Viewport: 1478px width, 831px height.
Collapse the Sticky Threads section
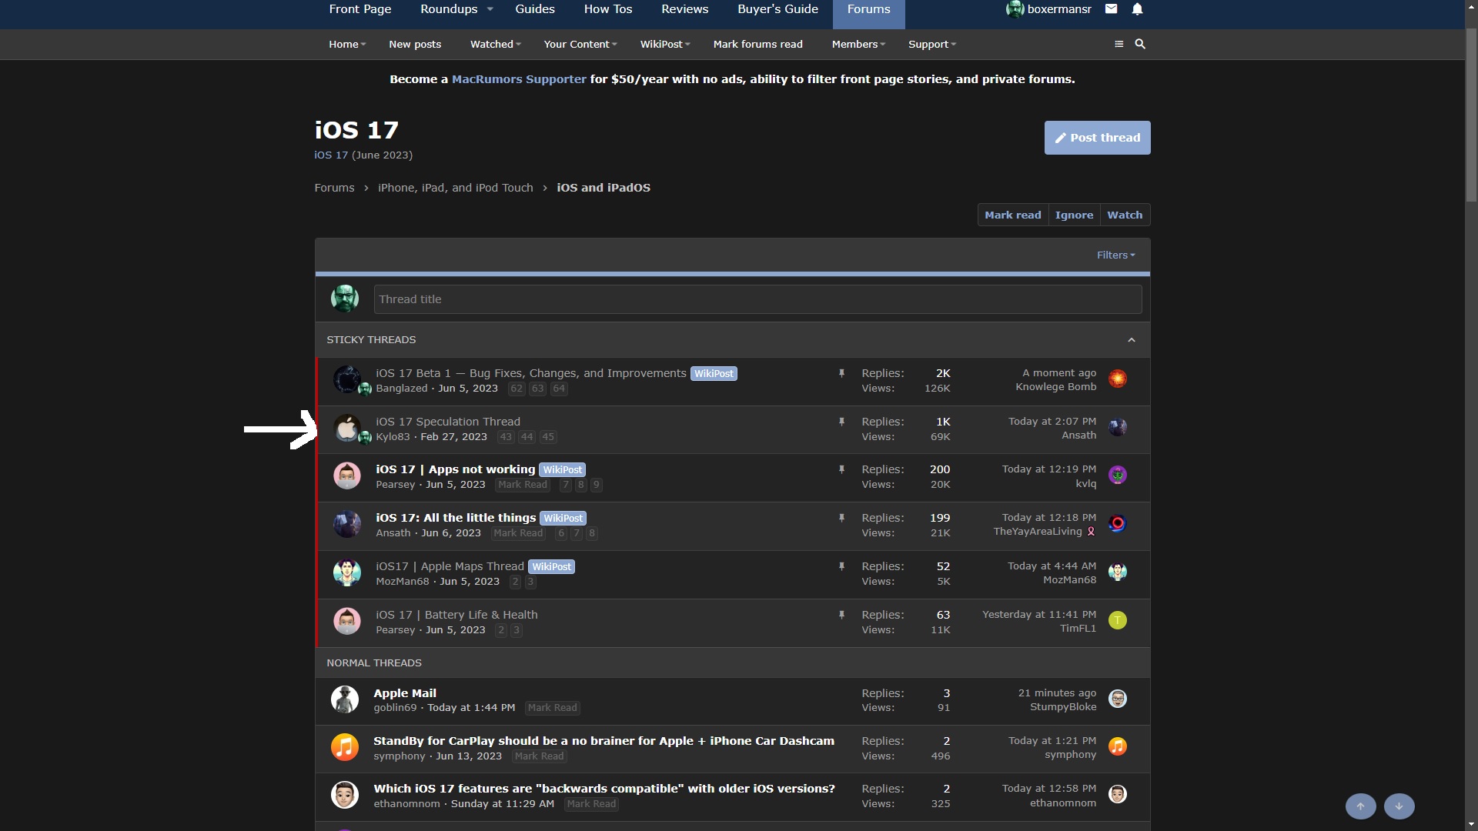(x=1131, y=340)
